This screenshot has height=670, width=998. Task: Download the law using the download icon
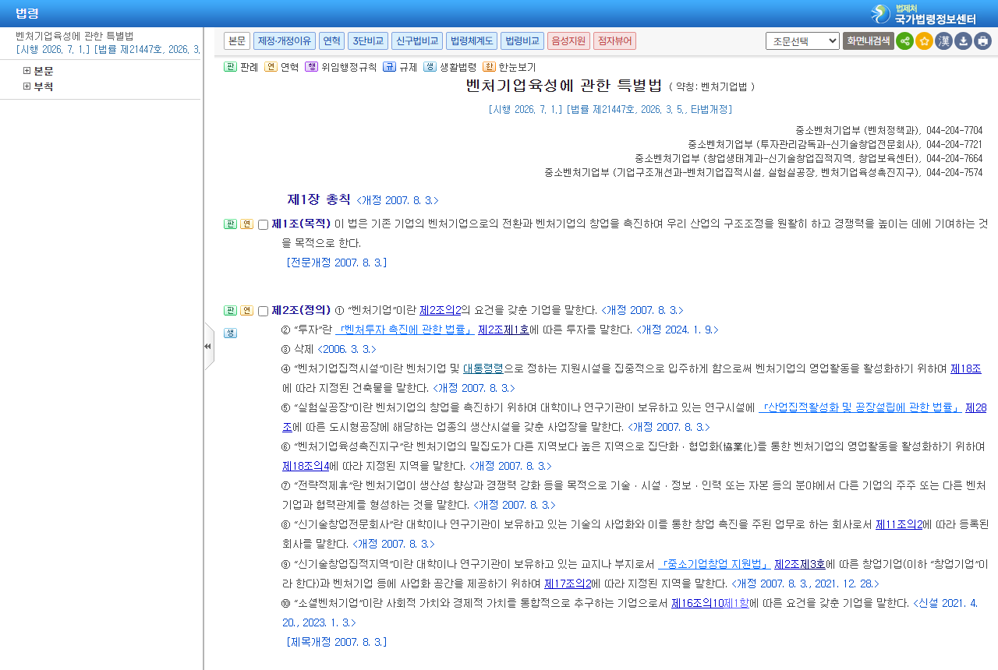[963, 41]
